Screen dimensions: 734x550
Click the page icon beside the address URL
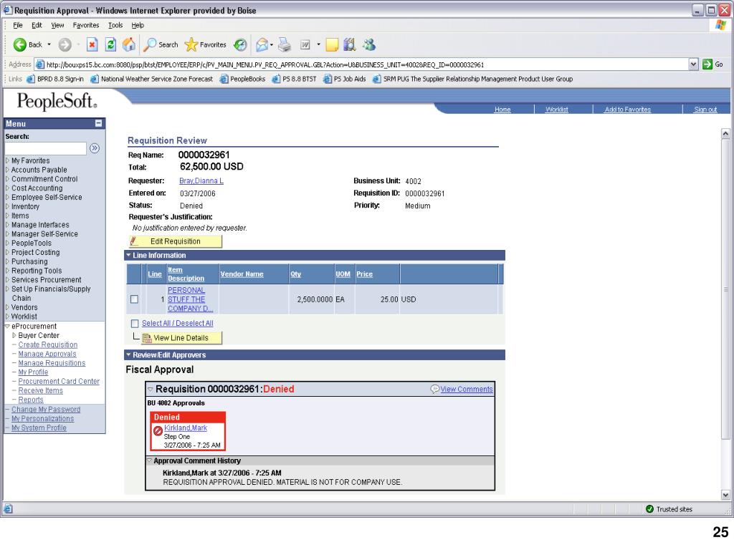(x=40, y=64)
